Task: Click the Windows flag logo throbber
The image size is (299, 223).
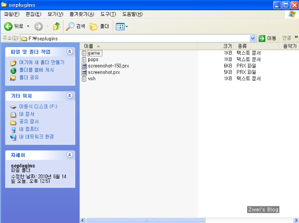Action: [x=292, y=14]
